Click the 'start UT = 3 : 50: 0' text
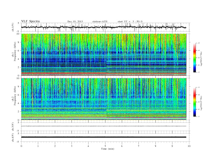The height and width of the screenshot is (164, 213). [130, 21]
